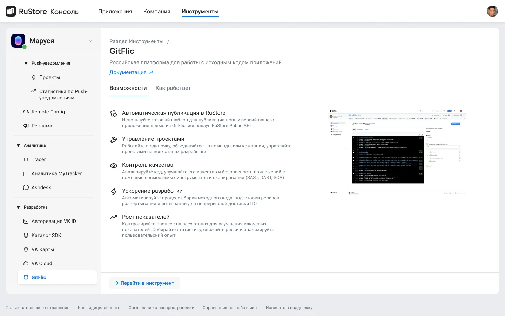The height and width of the screenshot is (316, 505).
Task: Click the Перейти в инструмент button
Action: [144, 283]
